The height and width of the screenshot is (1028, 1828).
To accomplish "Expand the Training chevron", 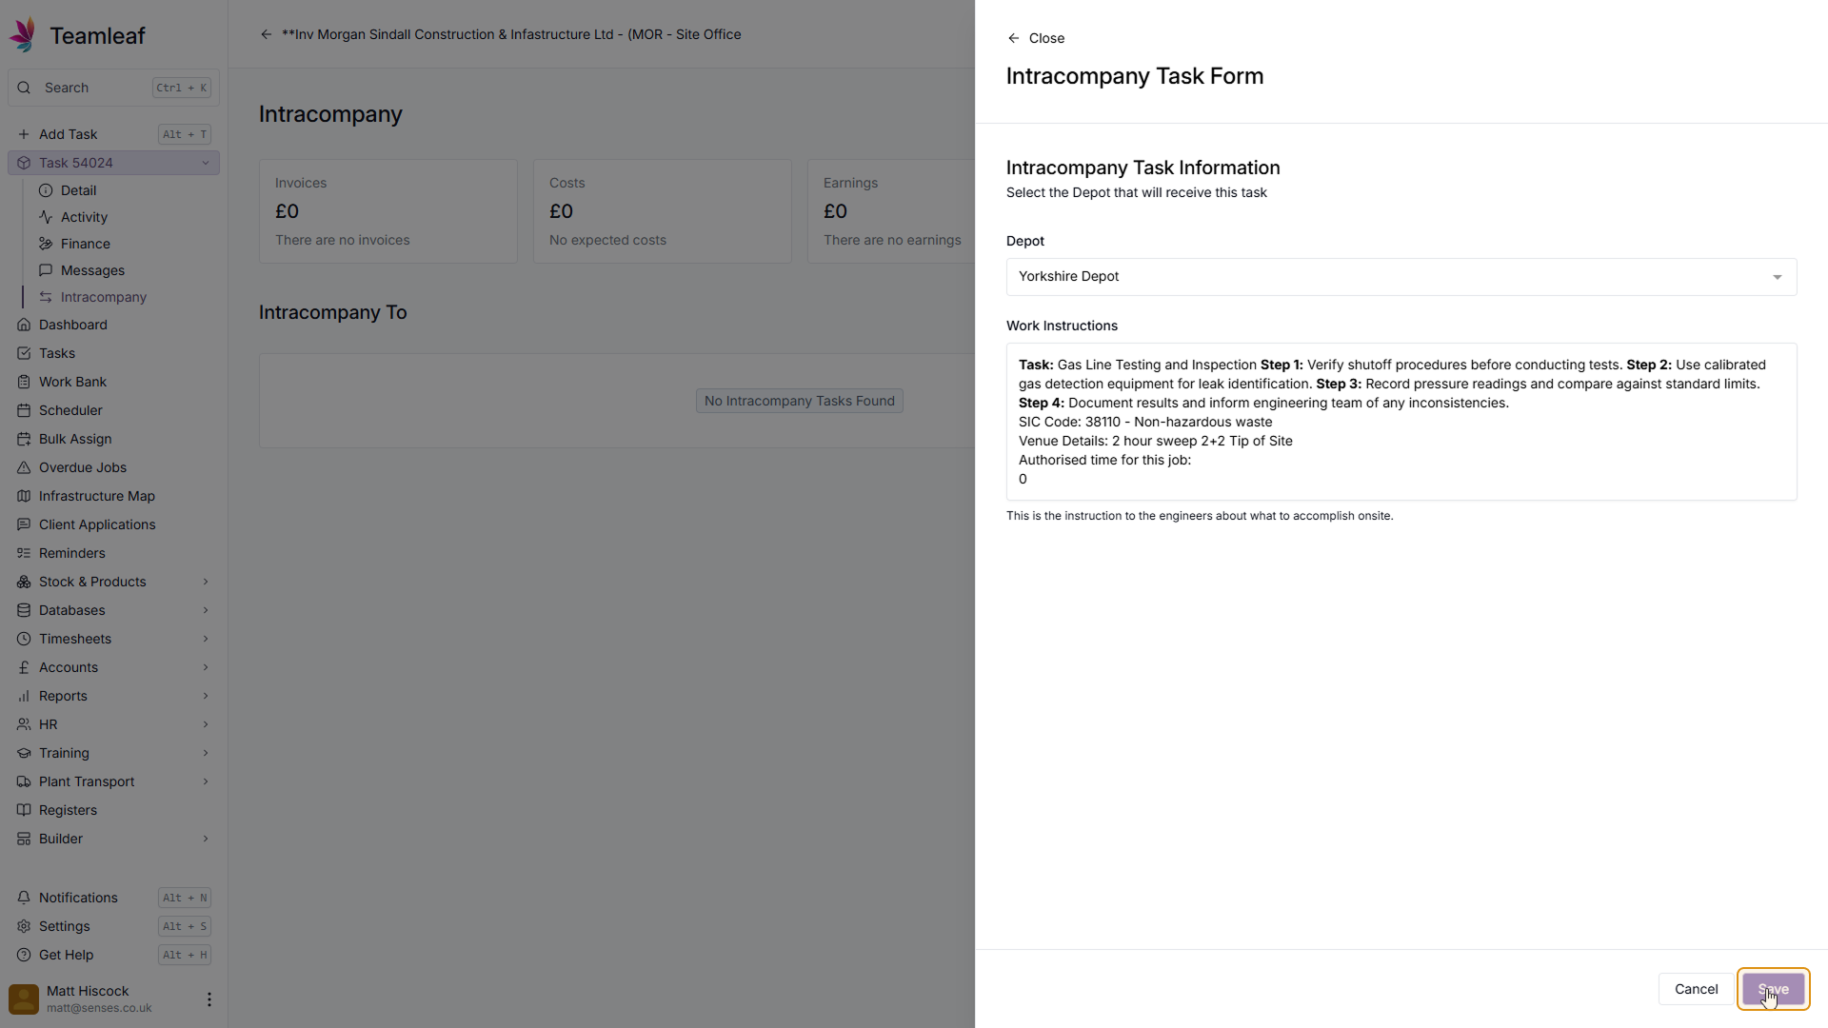I will (x=206, y=753).
